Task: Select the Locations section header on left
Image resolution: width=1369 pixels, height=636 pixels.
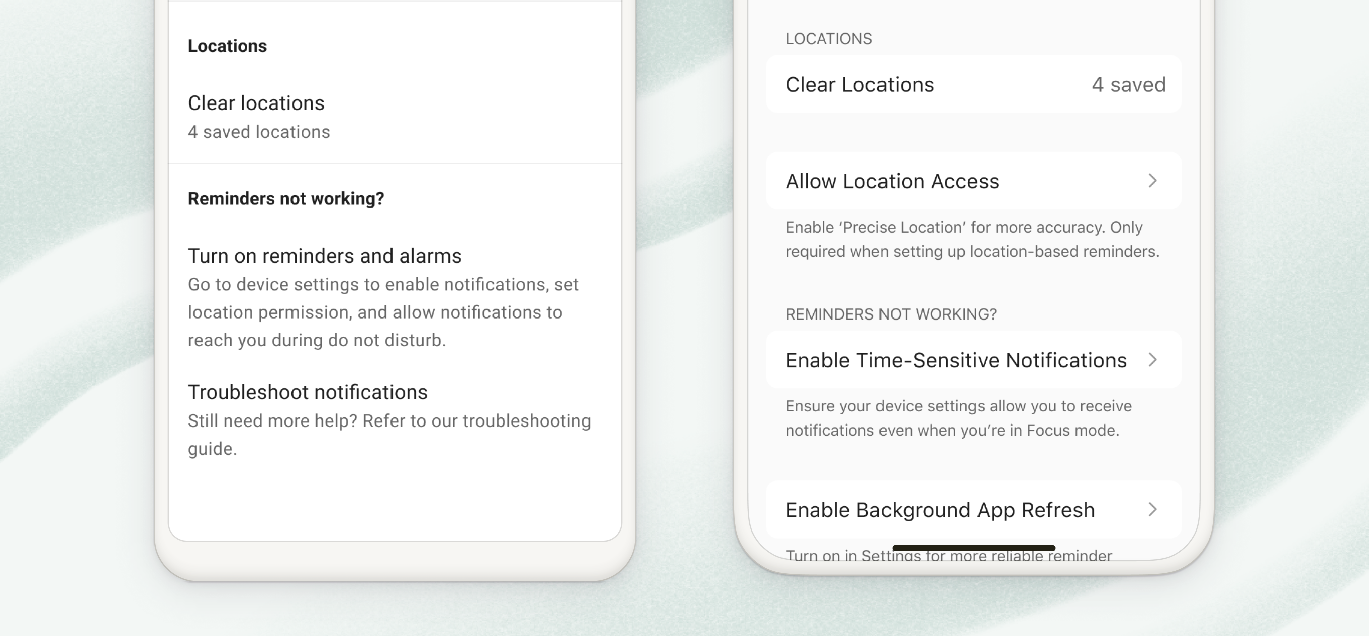Action: tap(228, 45)
